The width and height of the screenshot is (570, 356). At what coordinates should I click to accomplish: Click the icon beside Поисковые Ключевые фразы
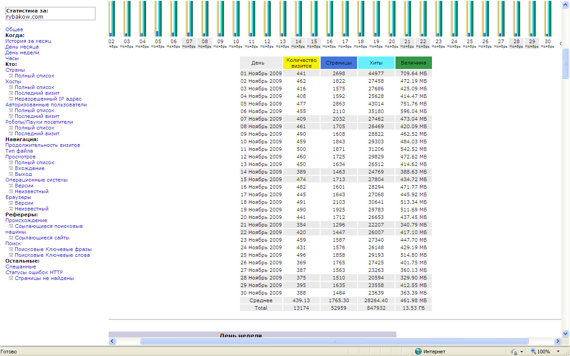pyautogui.click(x=11, y=250)
